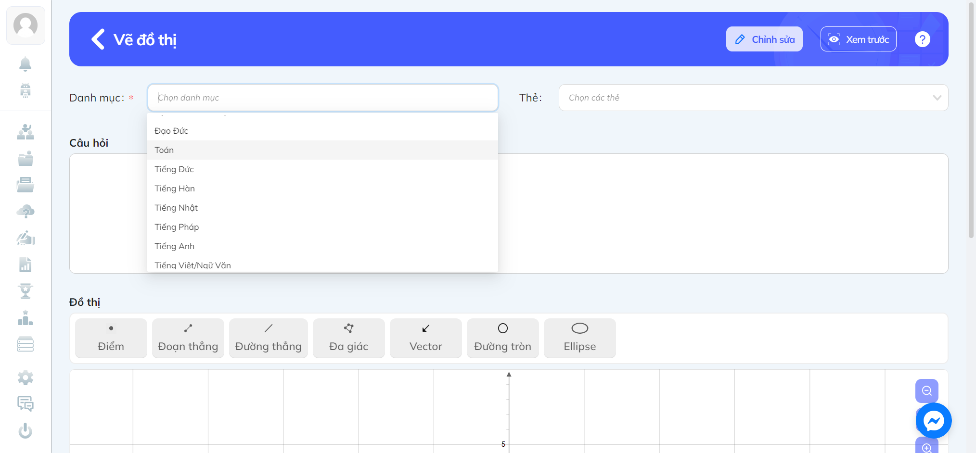Click the back arrow beside Vẽ đồ thị
Screen dimensions: 976x453
click(98, 39)
